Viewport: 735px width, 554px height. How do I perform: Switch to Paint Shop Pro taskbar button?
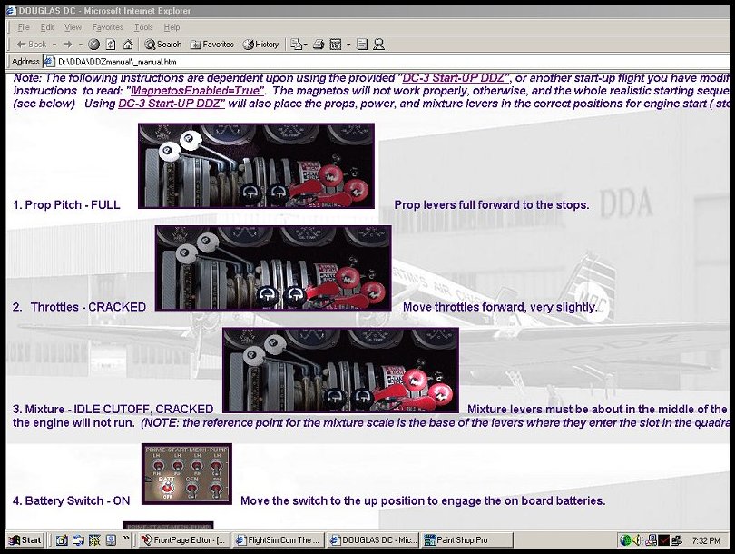pyautogui.click(x=467, y=540)
